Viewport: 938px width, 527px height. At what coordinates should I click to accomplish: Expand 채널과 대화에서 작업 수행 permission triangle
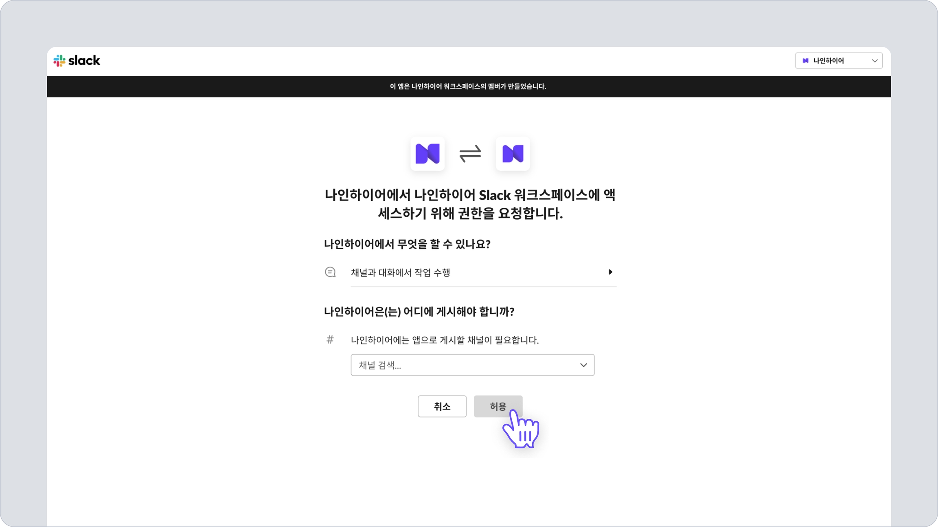click(x=610, y=272)
